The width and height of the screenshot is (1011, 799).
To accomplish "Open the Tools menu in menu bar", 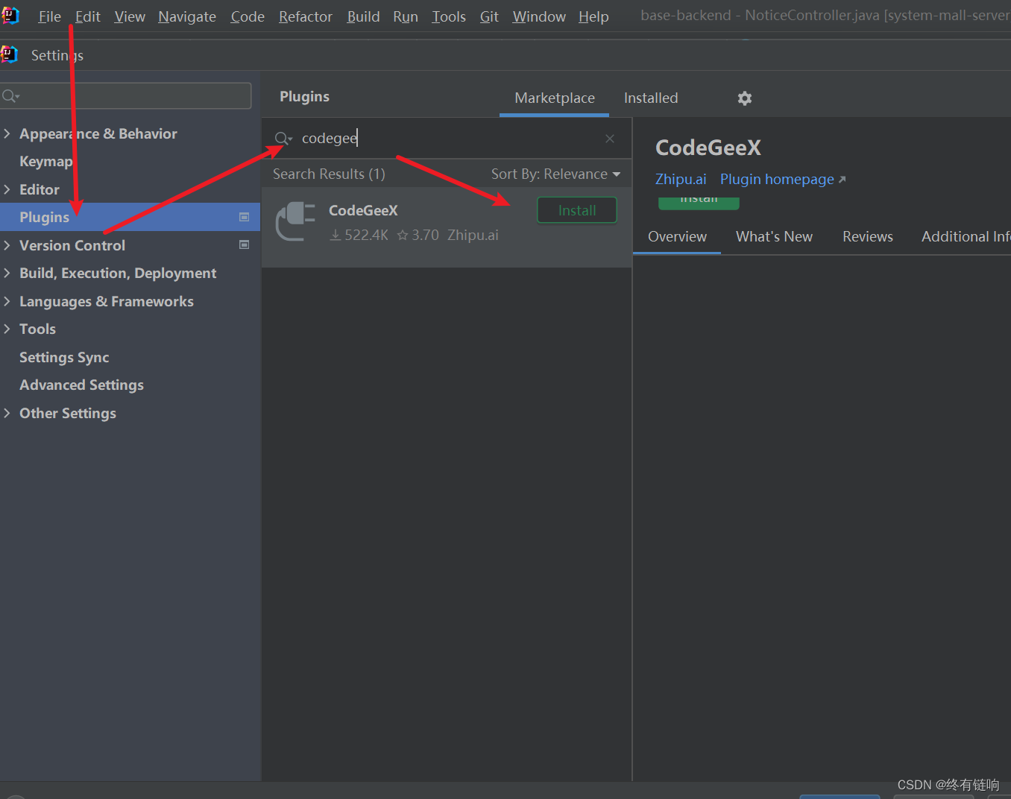I will 449,16.
